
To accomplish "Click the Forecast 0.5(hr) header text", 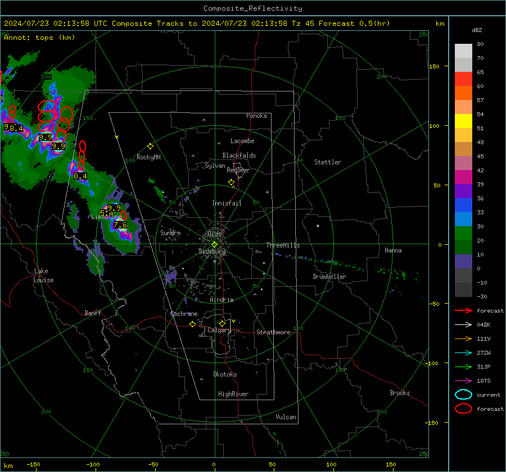I will (354, 24).
